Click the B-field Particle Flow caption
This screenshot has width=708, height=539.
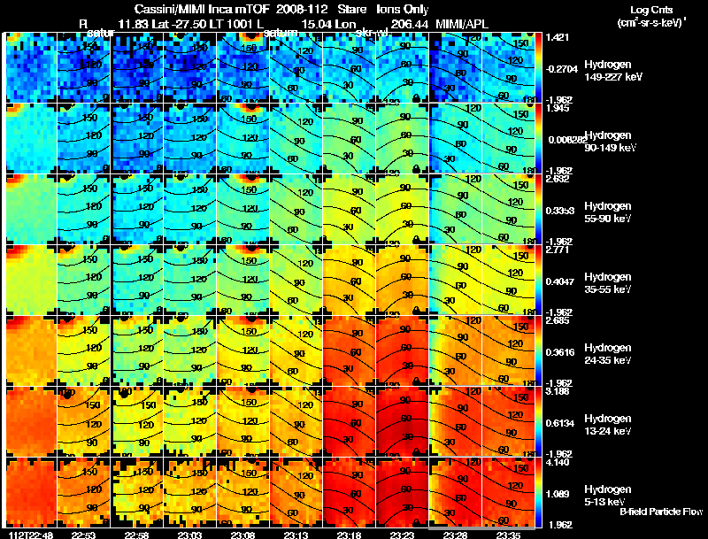click(x=661, y=512)
